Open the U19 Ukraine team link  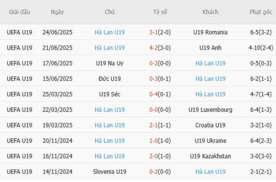pyautogui.click(x=210, y=140)
